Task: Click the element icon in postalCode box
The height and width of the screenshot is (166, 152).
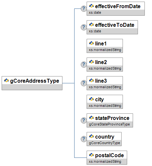Action: (92, 155)
